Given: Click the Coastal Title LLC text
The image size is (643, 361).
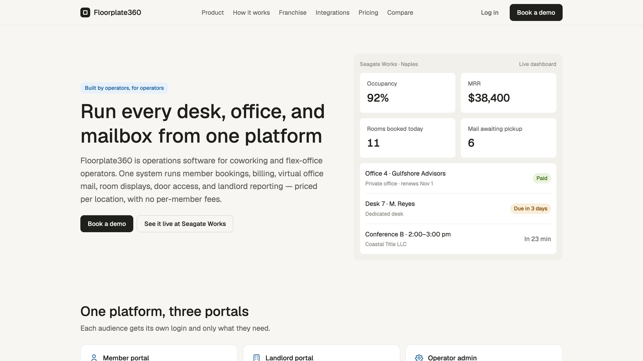Looking at the screenshot, I should [386, 244].
